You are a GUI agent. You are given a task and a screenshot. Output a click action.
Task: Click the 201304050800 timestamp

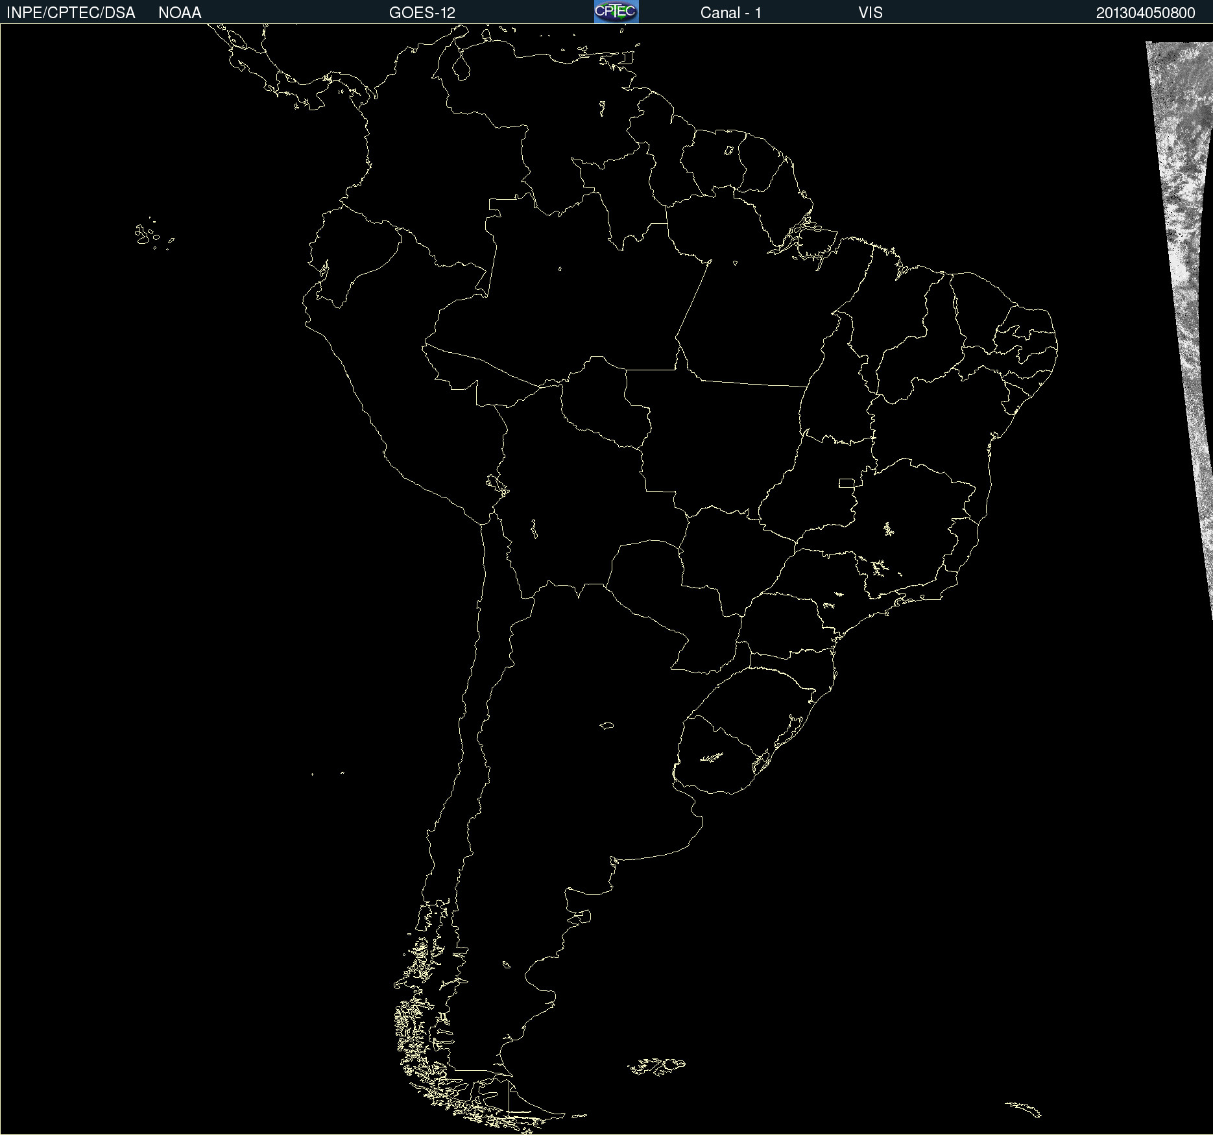pyautogui.click(x=1146, y=13)
